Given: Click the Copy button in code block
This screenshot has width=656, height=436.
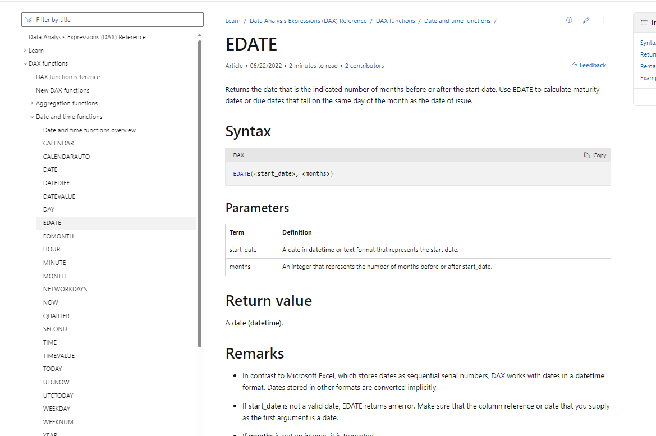Looking at the screenshot, I should (595, 155).
